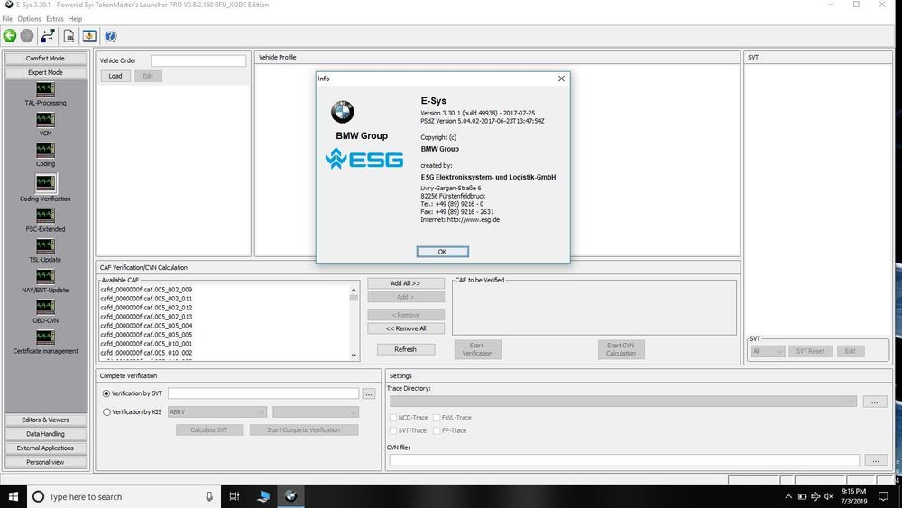The height and width of the screenshot is (508, 902).
Task: Open the blue question mark help icon
Action: (110, 36)
